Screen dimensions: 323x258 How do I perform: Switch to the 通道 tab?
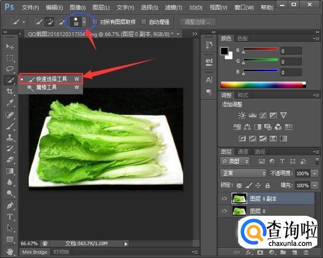243,152
